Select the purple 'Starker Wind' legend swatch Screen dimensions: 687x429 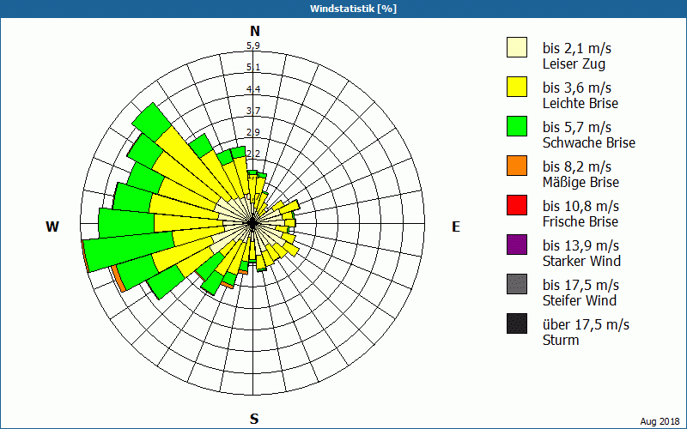516,245
